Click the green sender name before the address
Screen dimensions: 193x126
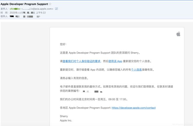point(15,9)
